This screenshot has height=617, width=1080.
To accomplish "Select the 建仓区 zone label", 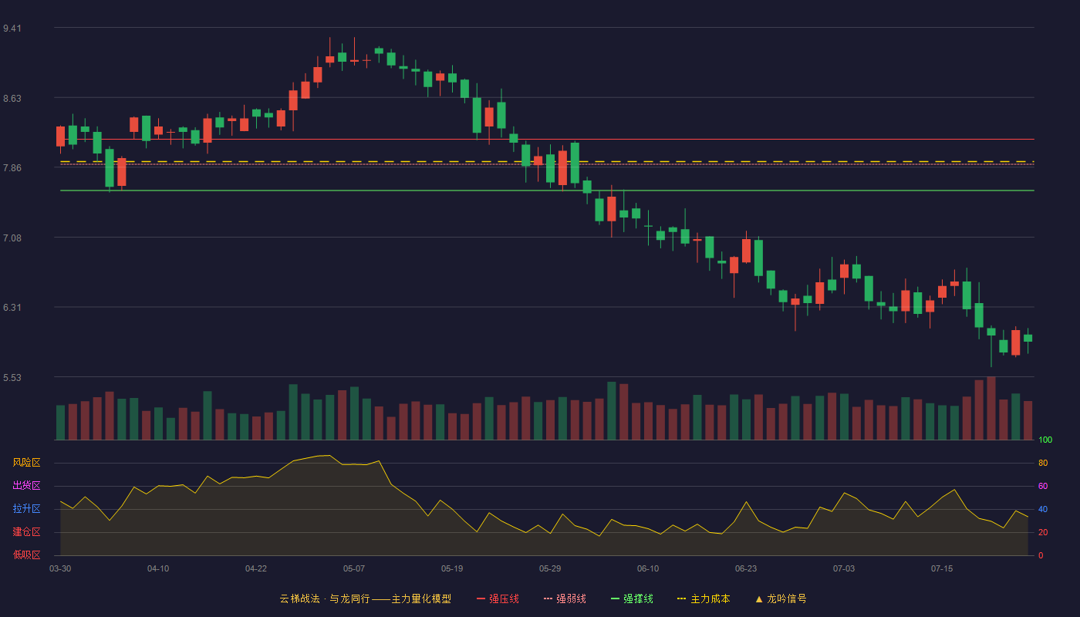I will point(26,532).
